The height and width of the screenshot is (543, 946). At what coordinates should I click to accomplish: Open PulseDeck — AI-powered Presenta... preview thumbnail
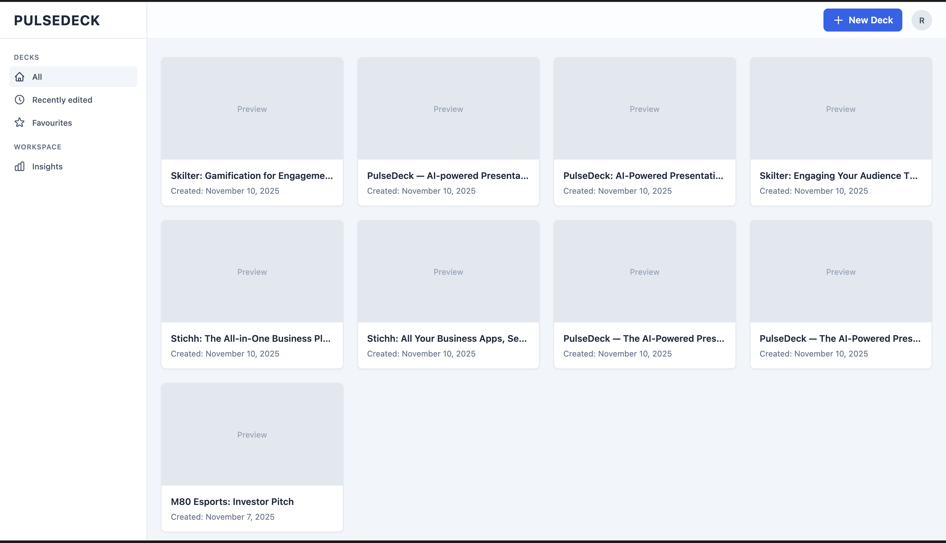coord(448,109)
